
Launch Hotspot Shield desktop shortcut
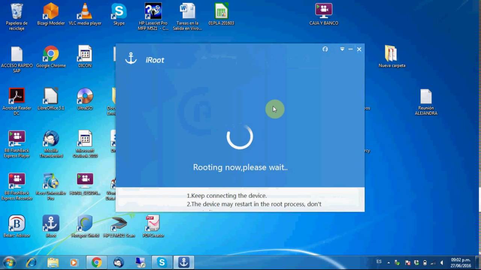(85, 227)
